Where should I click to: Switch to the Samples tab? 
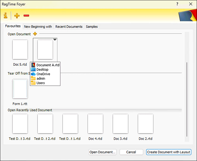[92, 27]
